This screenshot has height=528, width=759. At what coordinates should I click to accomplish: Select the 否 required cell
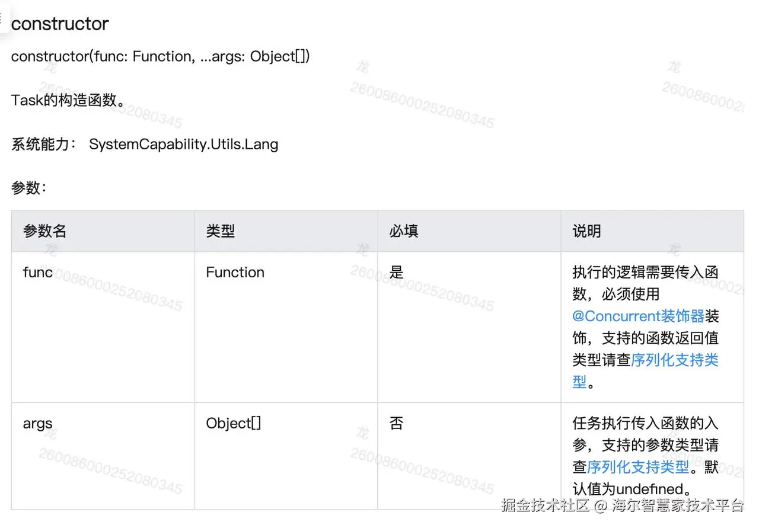click(x=396, y=424)
